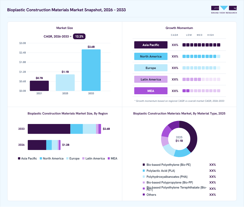
Task: Click the $0.7B label above 2021 bar
Action: click(x=39, y=78)
